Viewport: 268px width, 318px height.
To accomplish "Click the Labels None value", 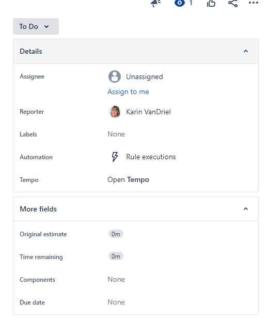I will click(x=116, y=134).
